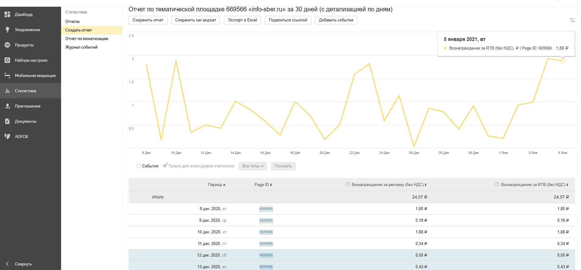Select 'Журнал событий' in the submenu
Viewport: 581px width, 270px height.
pos(81,47)
